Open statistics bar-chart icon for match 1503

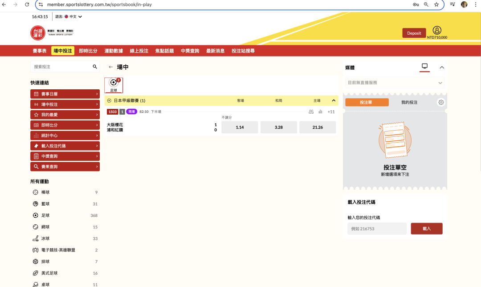tap(320, 112)
